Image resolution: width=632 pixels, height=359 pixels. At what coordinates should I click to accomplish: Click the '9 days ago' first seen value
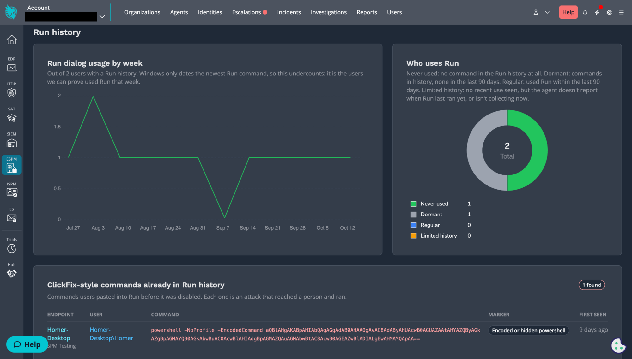[x=593, y=330]
